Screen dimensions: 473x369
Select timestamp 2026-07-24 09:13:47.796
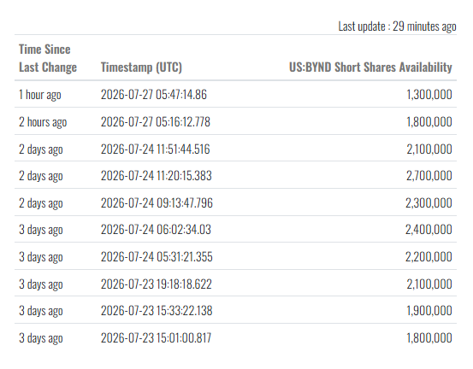coord(157,202)
